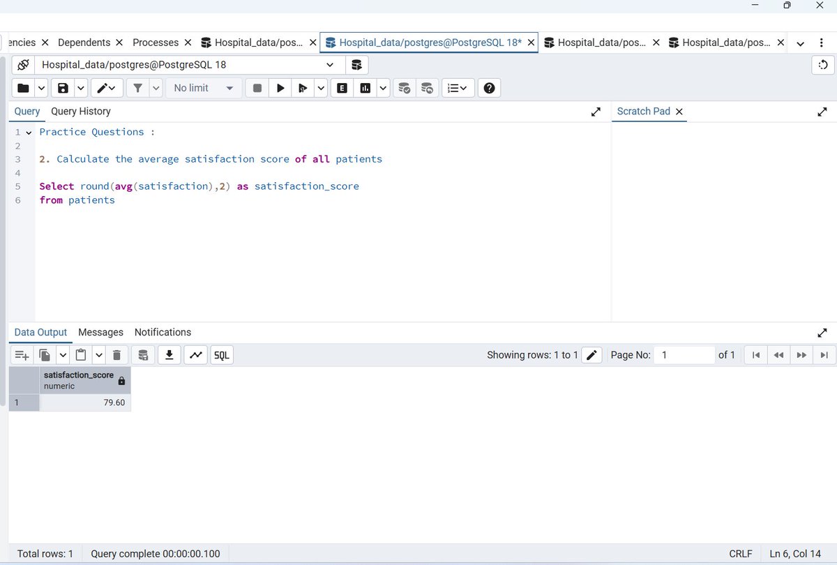Click the Commit transaction icon

[x=404, y=88]
